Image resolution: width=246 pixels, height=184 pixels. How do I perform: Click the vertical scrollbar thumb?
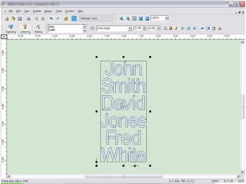[x=242, y=107]
